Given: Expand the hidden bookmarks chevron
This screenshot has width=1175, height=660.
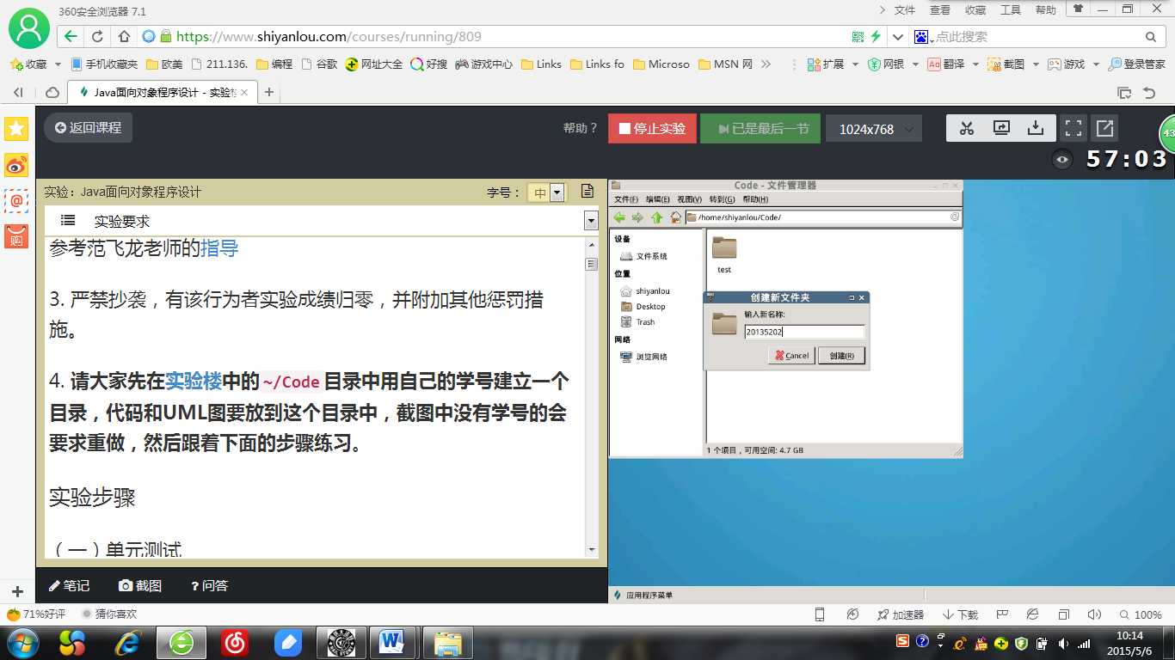Looking at the screenshot, I should click(x=766, y=64).
